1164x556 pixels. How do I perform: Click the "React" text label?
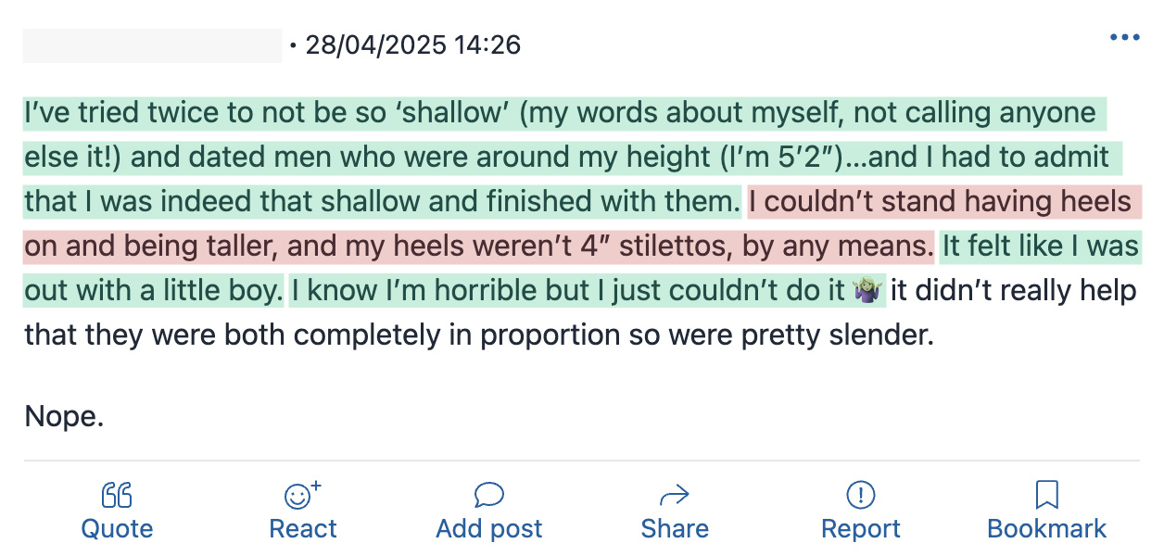pos(303,529)
